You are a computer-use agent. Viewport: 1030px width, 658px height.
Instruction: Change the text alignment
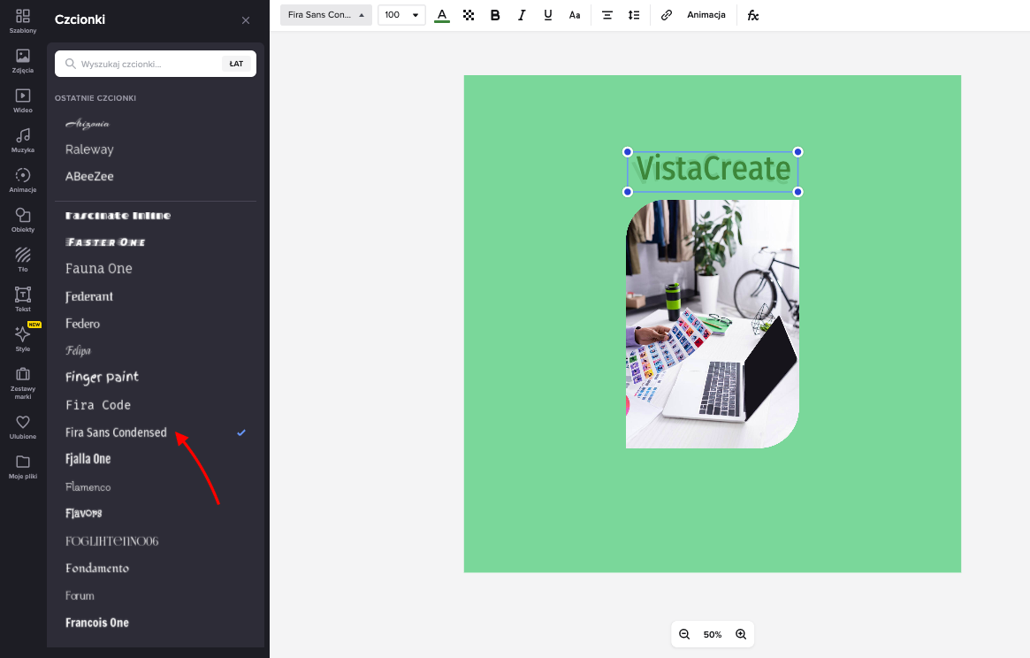607,15
